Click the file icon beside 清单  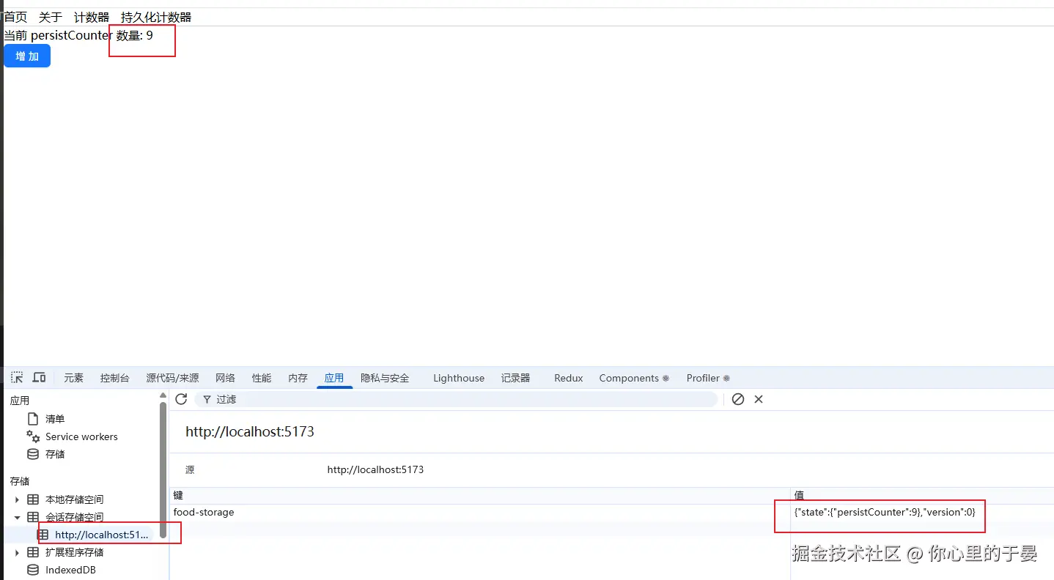[32, 419]
